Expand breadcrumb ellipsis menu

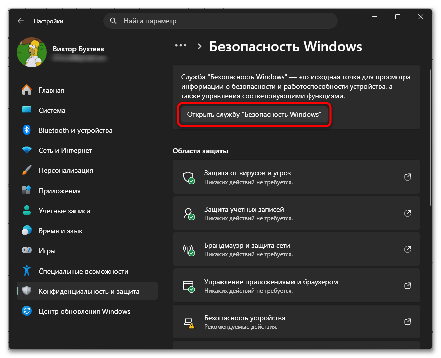(181, 45)
